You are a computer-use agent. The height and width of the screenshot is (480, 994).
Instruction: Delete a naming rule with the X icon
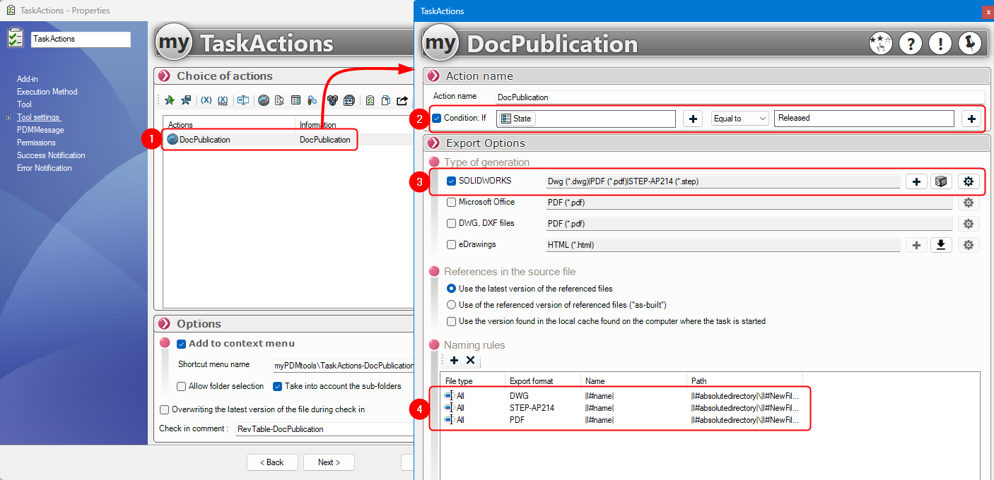tap(470, 361)
